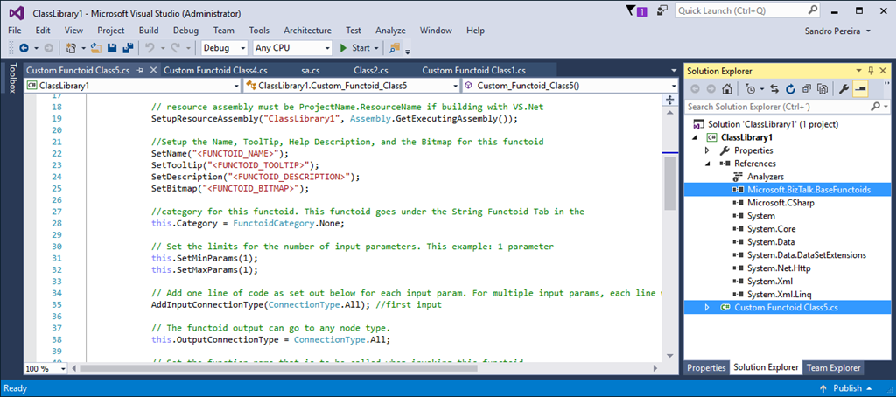
Task: Toggle Preview Selected Items button
Action: click(x=860, y=88)
